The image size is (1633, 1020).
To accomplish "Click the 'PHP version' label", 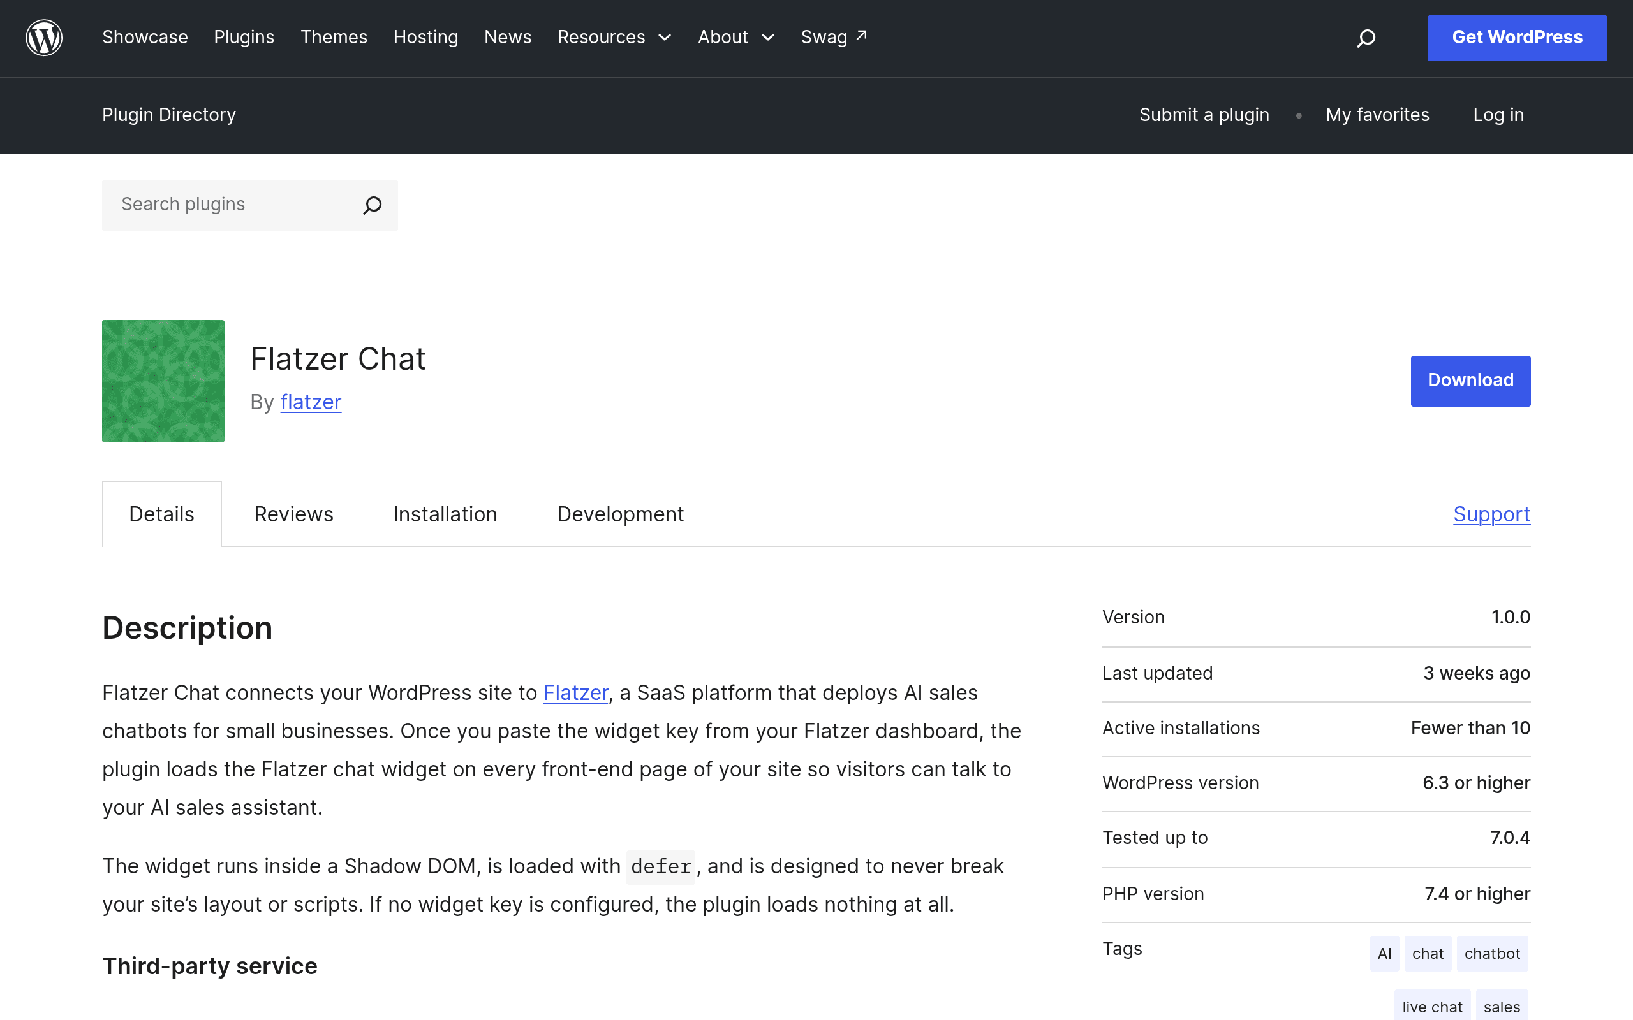I will 1153,894.
